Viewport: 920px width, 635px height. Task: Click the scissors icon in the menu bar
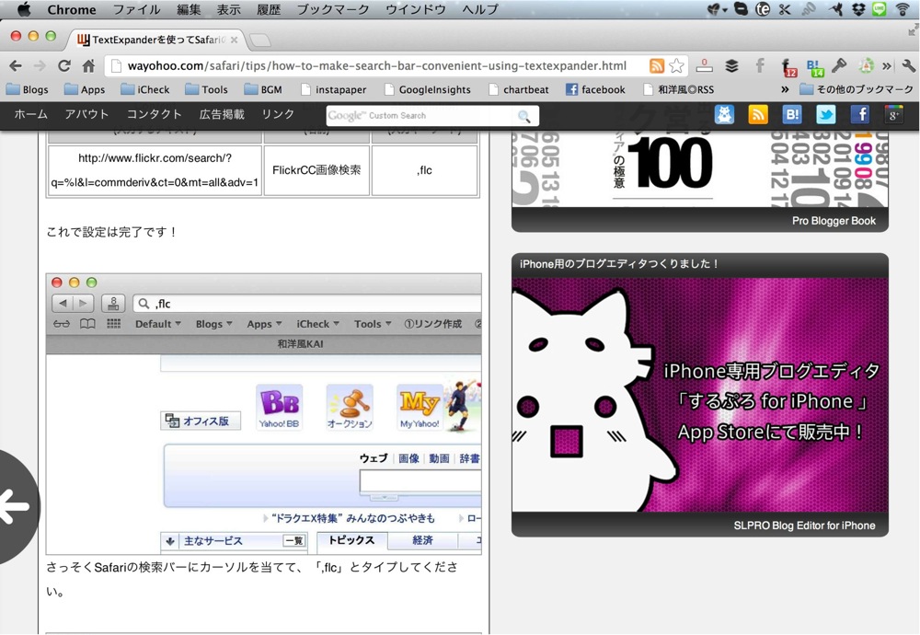pyautogui.click(x=785, y=9)
